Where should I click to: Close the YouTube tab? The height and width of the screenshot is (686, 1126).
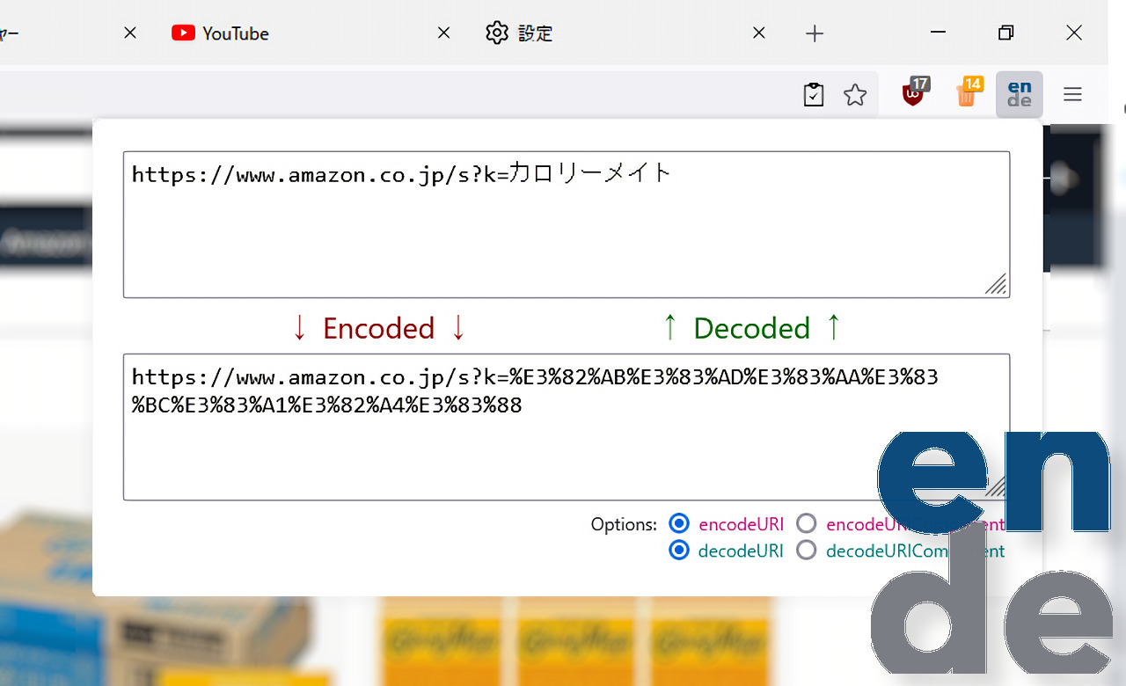444,33
